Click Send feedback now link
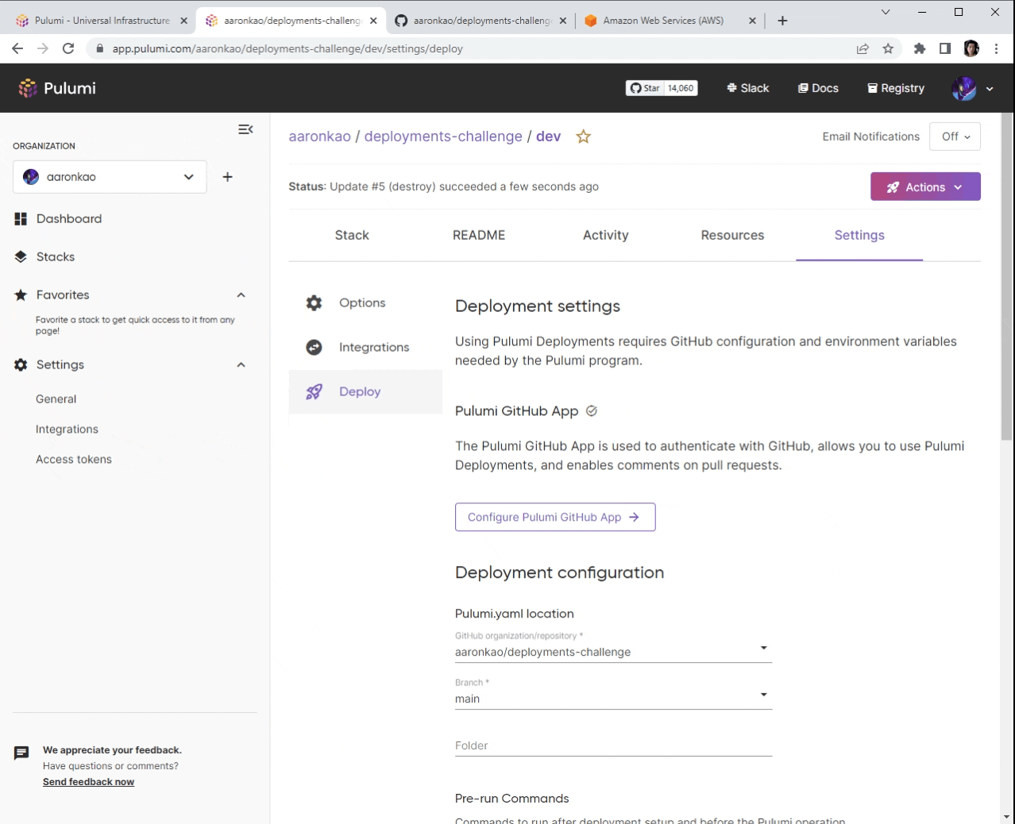This screenshot has height=824, width=1015. pos(88,782)
